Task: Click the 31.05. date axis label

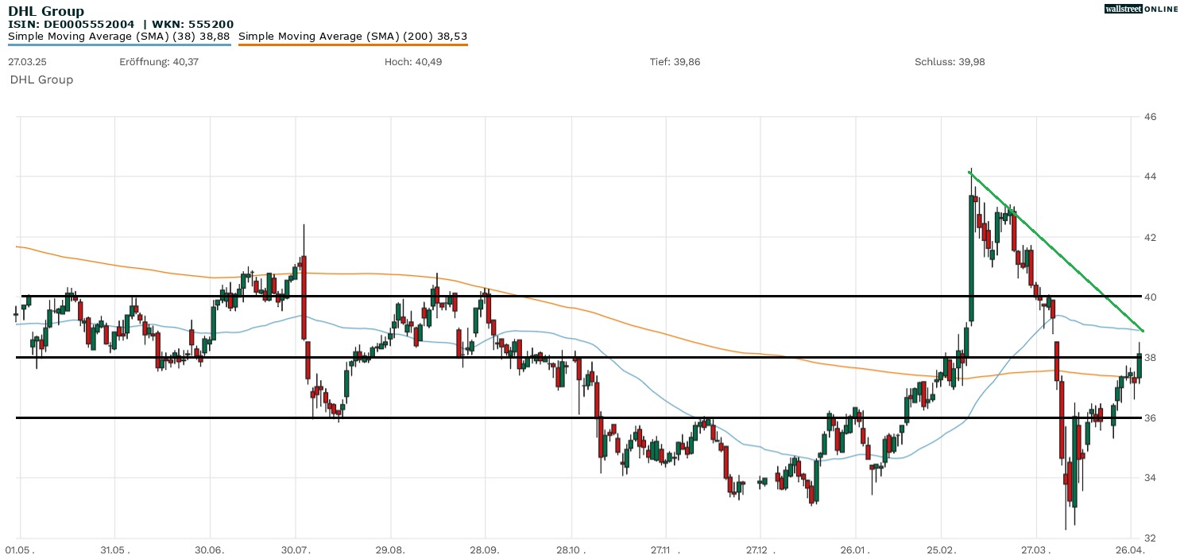Action: point(115,549)
